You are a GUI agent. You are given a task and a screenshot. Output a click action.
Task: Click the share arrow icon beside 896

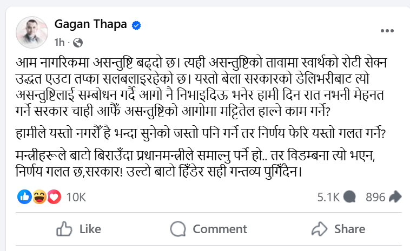coord(395,198)
